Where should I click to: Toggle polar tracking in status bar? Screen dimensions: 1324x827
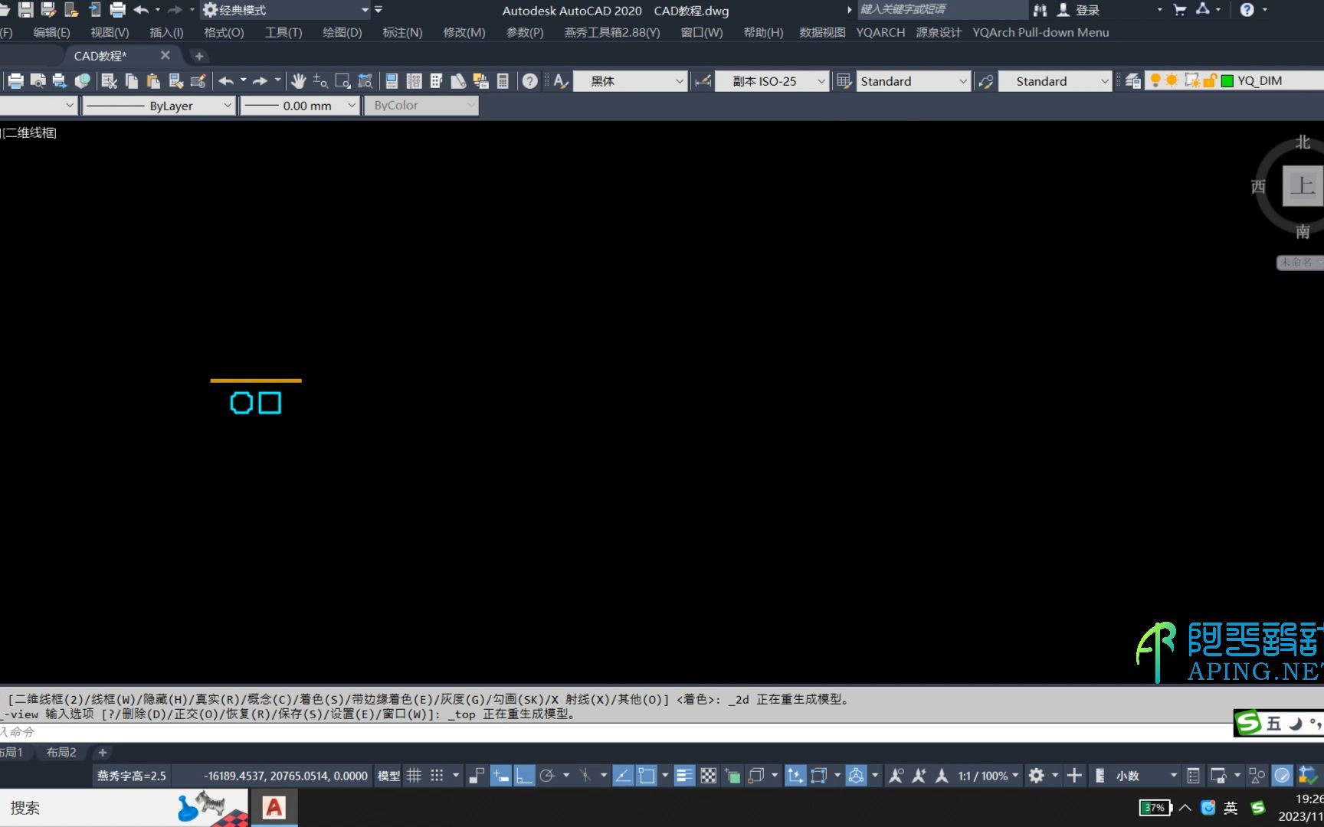(547, 776)
